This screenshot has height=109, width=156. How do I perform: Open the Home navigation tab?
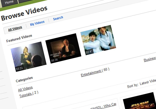(x=9, y=3)
